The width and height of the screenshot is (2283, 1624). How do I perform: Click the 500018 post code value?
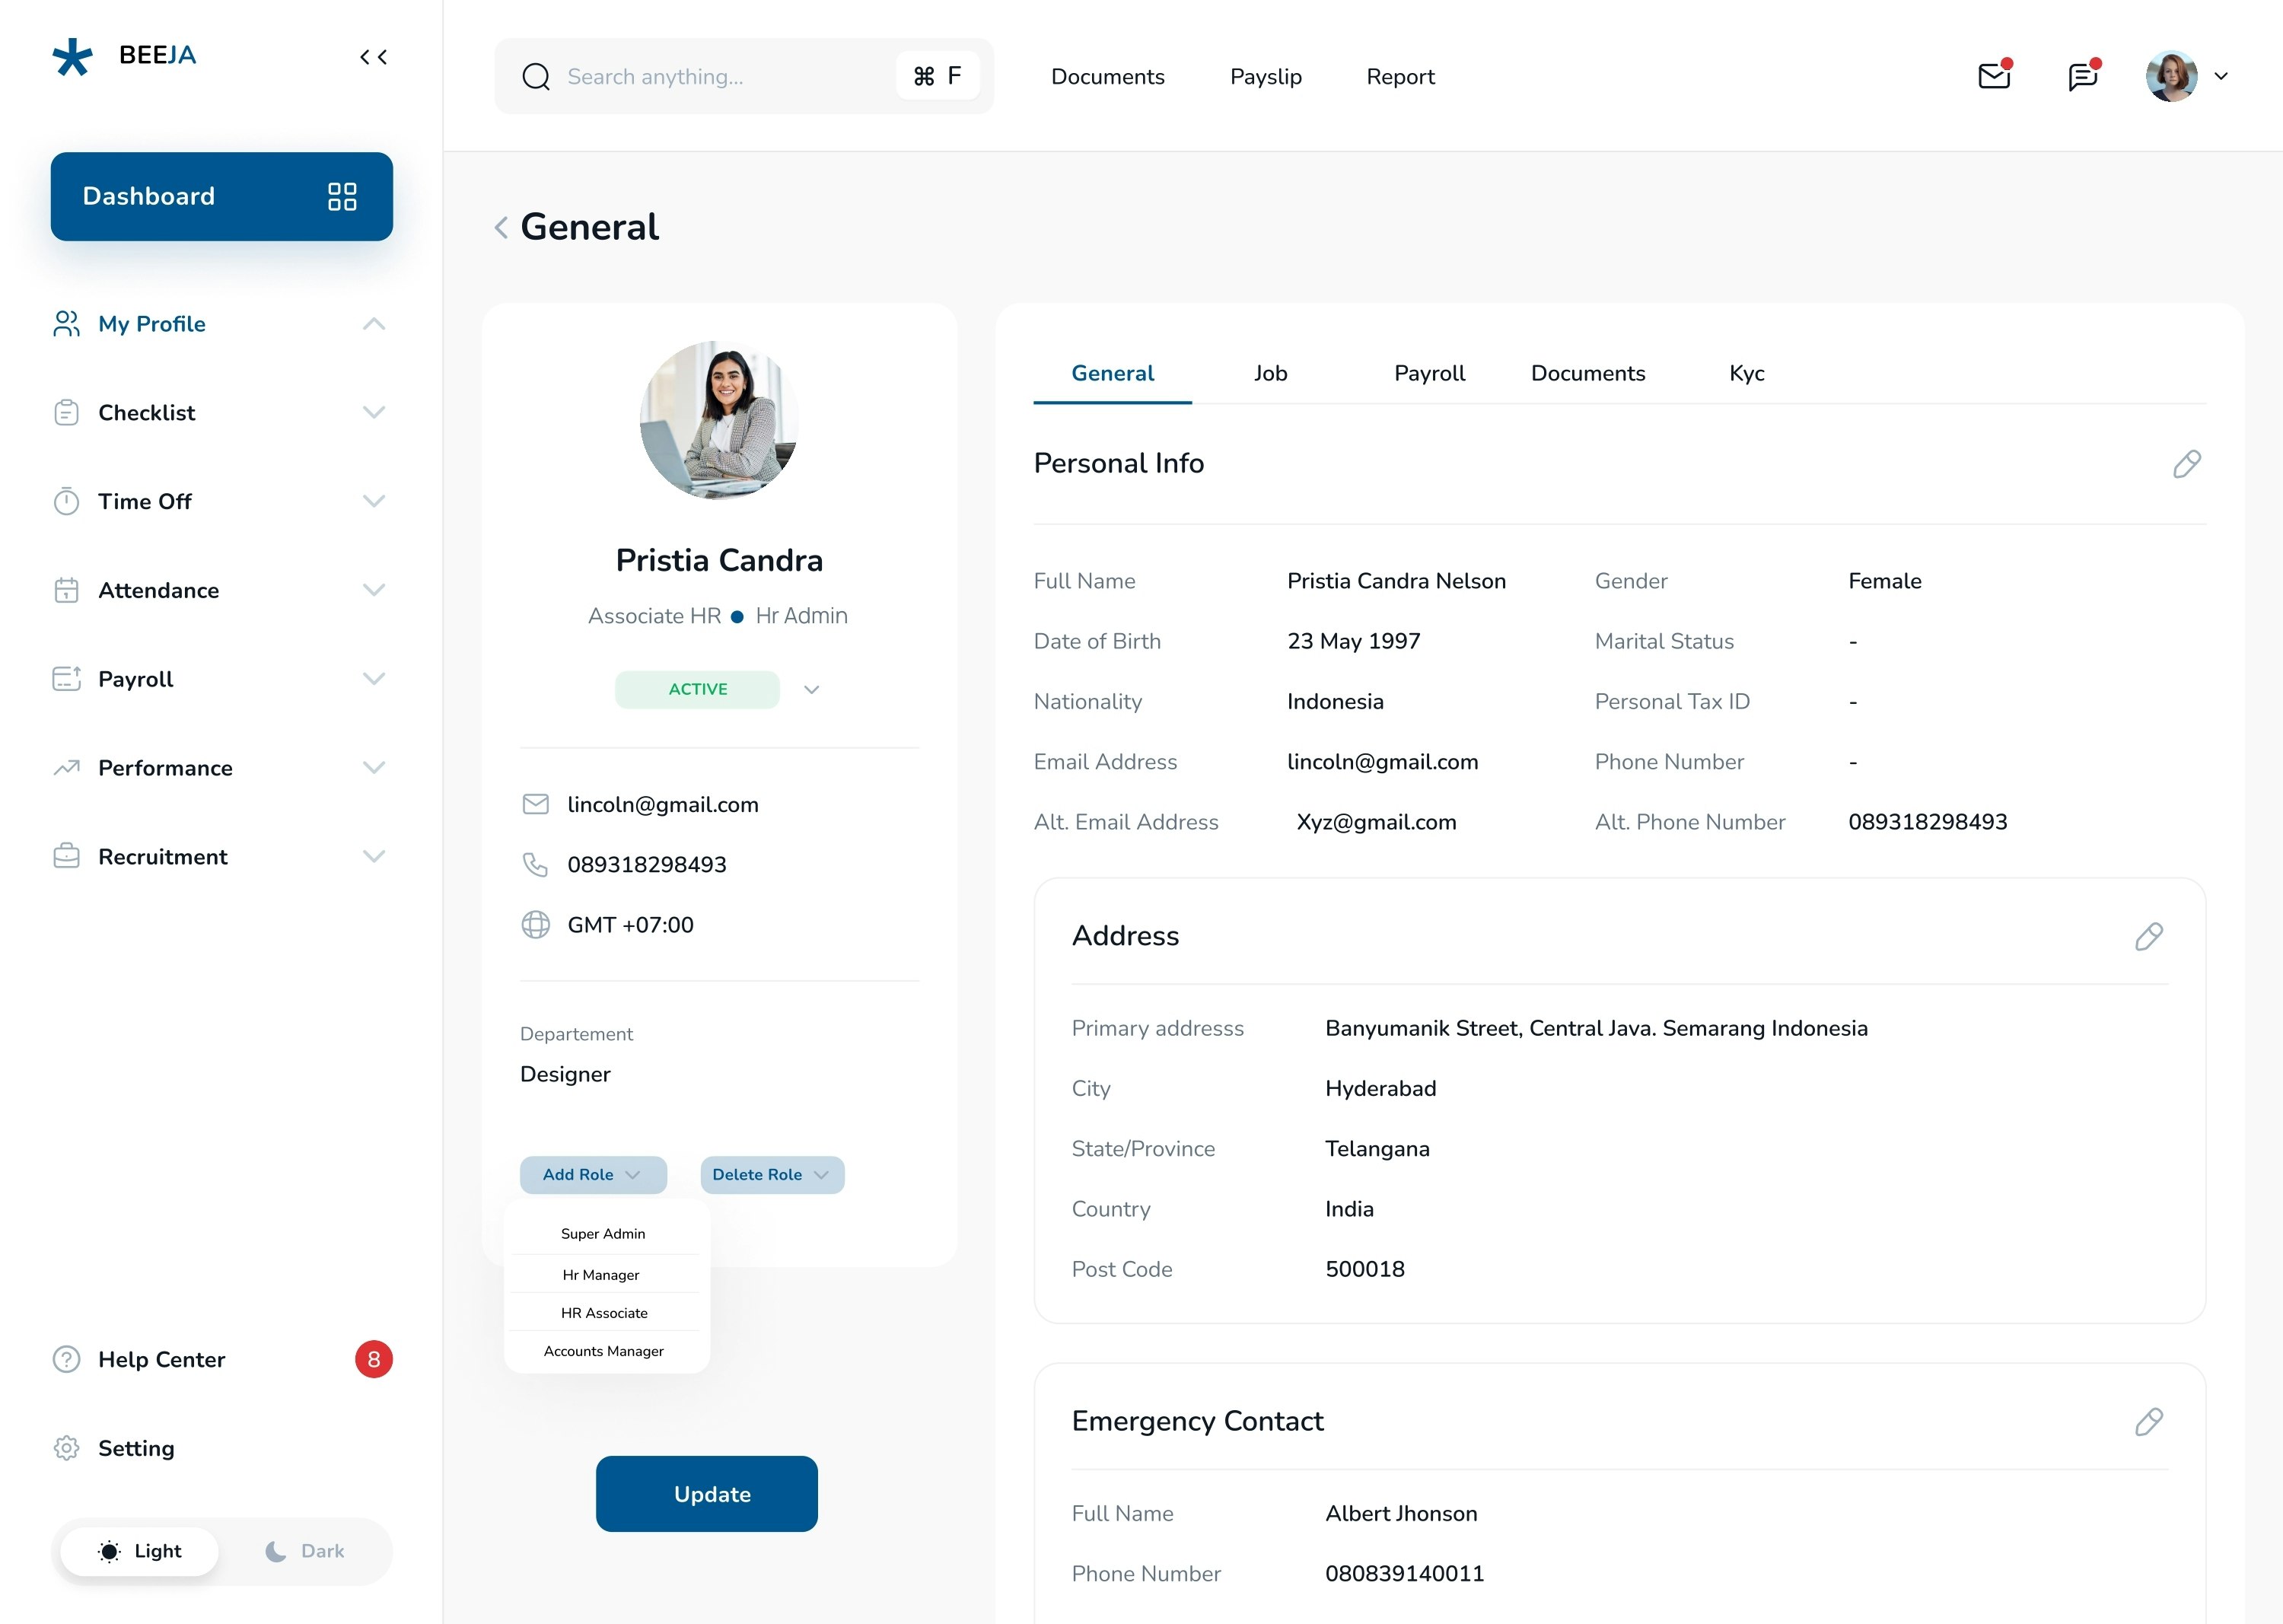click(1365, 1269)
